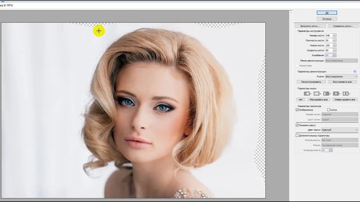Click the Параметры маски section label
Viewport: 360px width, 202px height.
coord(307,89)
